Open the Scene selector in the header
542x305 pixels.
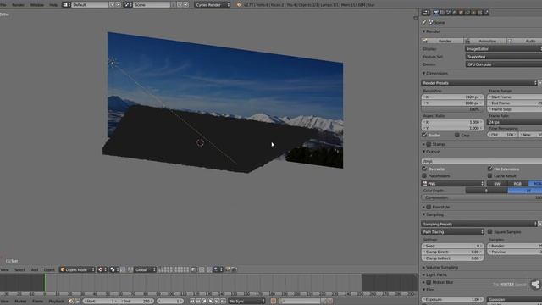[152, 5]
